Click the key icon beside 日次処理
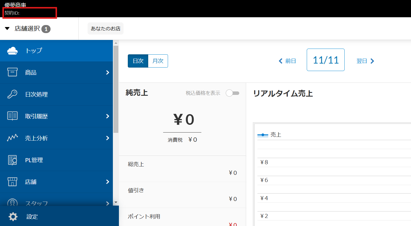Viewport: 411px width, 226px height. pos(13,94)
